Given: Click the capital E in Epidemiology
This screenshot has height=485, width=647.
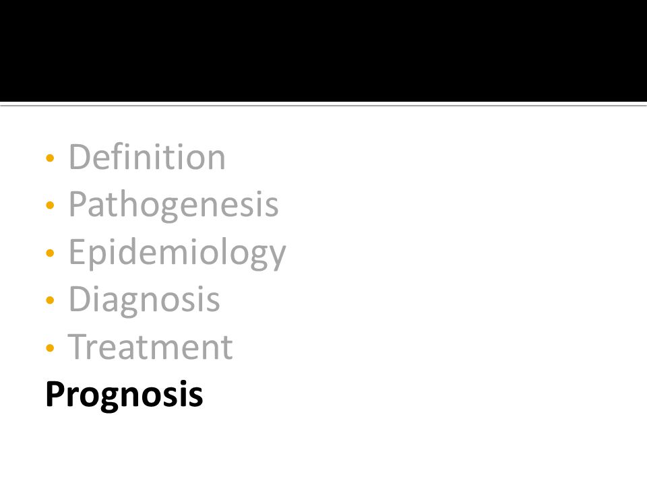Looking at the screenshot, I should pyautogui.click(x=77, y=251).
